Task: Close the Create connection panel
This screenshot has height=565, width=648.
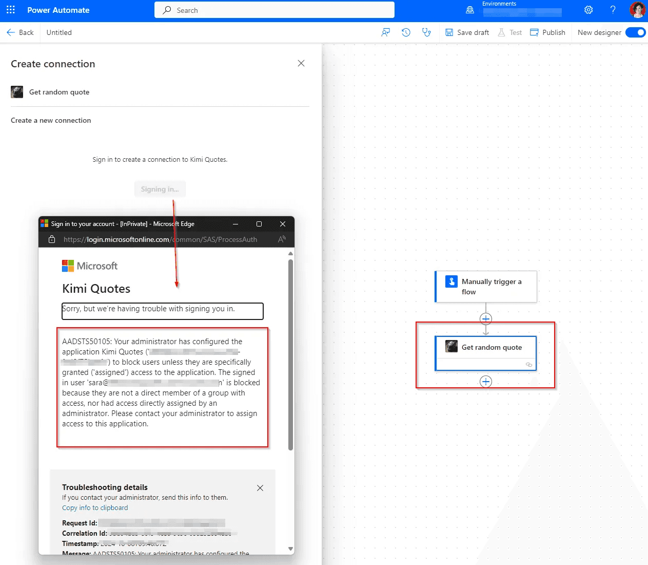Action: pyautogui.click(x=301, y=63)
